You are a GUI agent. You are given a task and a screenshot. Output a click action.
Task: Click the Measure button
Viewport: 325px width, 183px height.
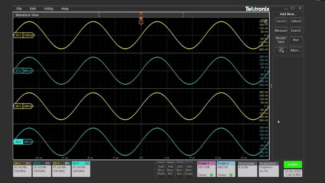pyautogui.click(x=281, y=30)
